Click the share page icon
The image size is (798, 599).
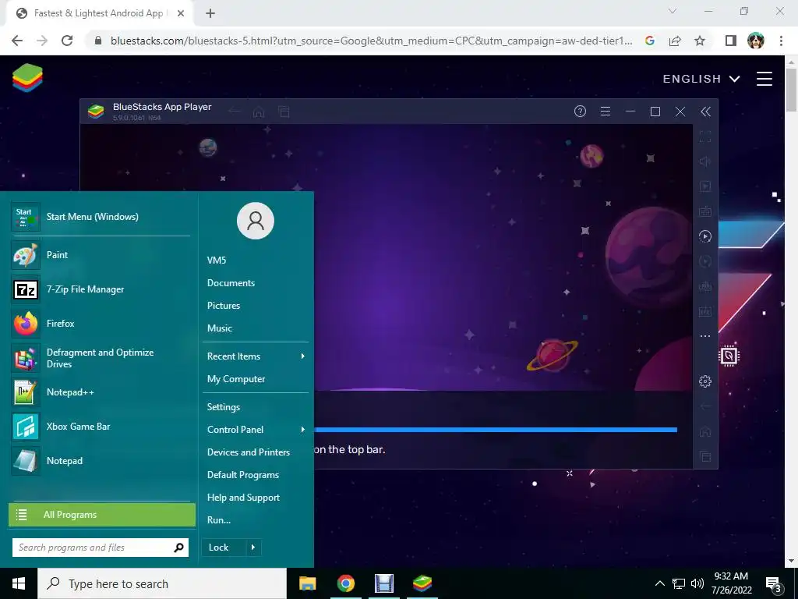click(x=675, y=41)
